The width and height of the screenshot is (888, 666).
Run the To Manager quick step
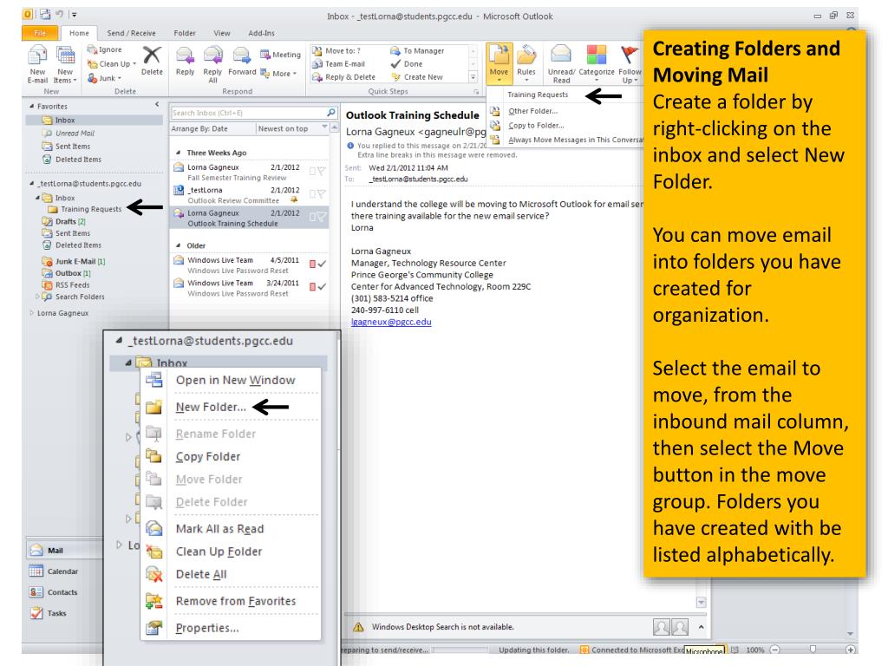point(417,51)
